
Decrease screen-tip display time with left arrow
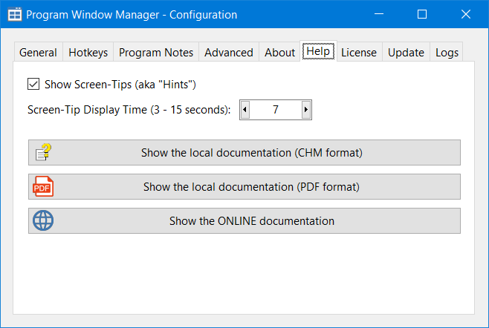click(244, 110)
